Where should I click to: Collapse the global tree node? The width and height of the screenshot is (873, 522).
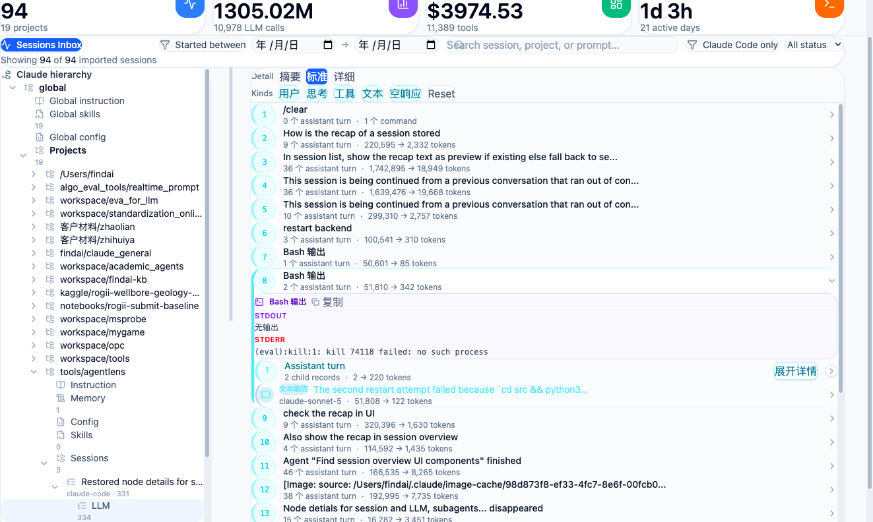(13, 88)
